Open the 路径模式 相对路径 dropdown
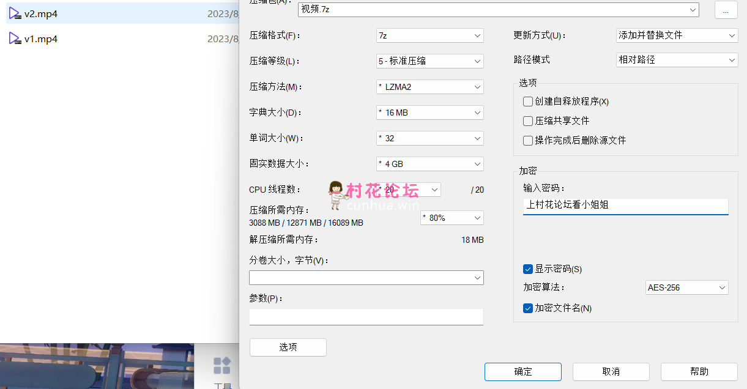Screen dimensions: 747x389 [x=677, y=60]
